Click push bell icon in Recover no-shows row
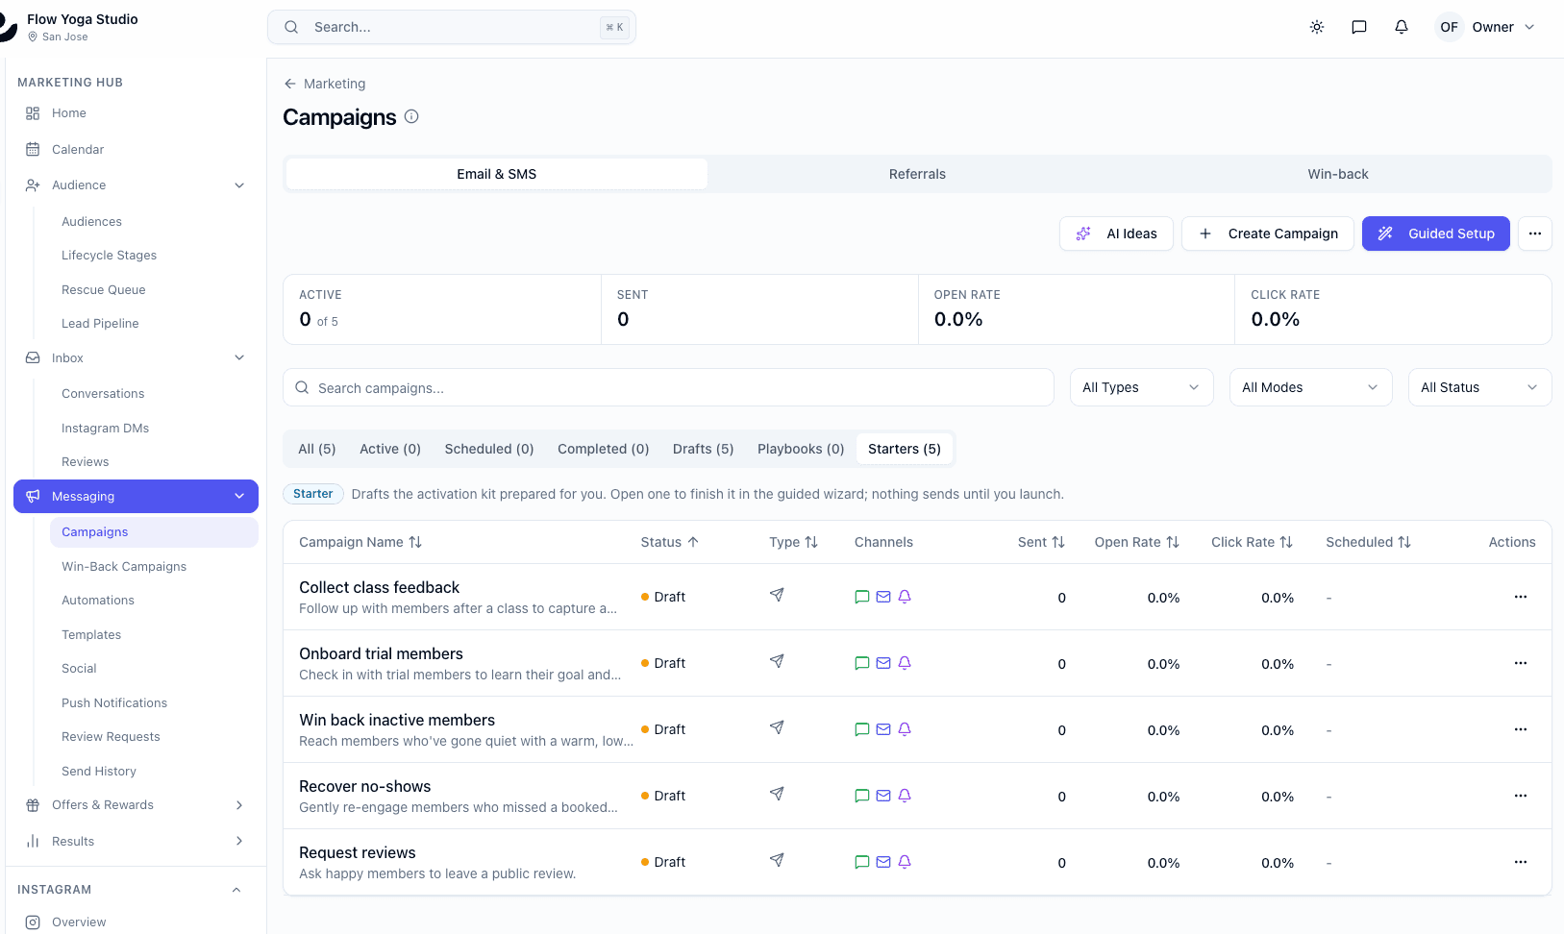This screenshot has width=1564, height=934. 905,796
